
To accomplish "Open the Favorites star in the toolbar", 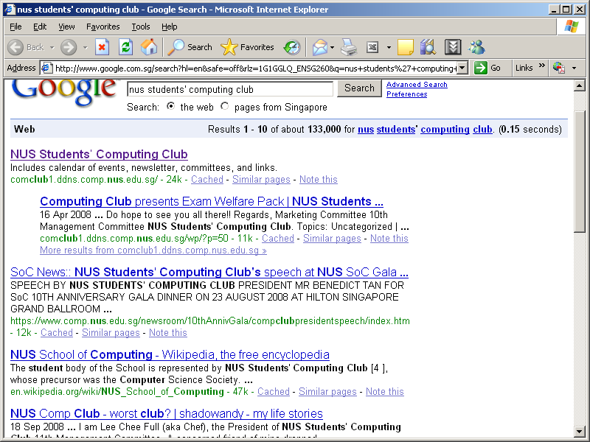I will click(x=229, y=47).
